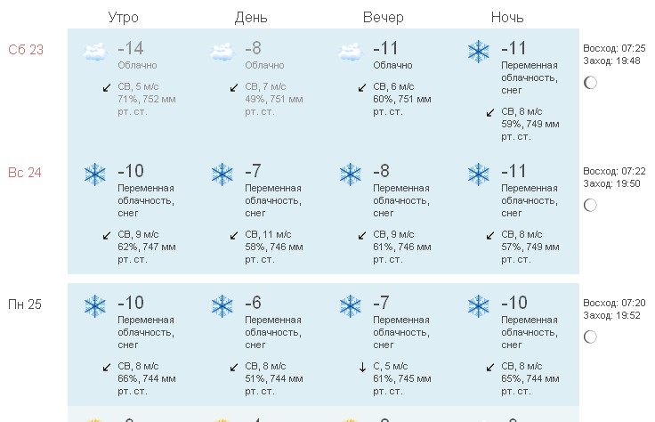Click Sunday morning temperature -10

coord(131,171)
